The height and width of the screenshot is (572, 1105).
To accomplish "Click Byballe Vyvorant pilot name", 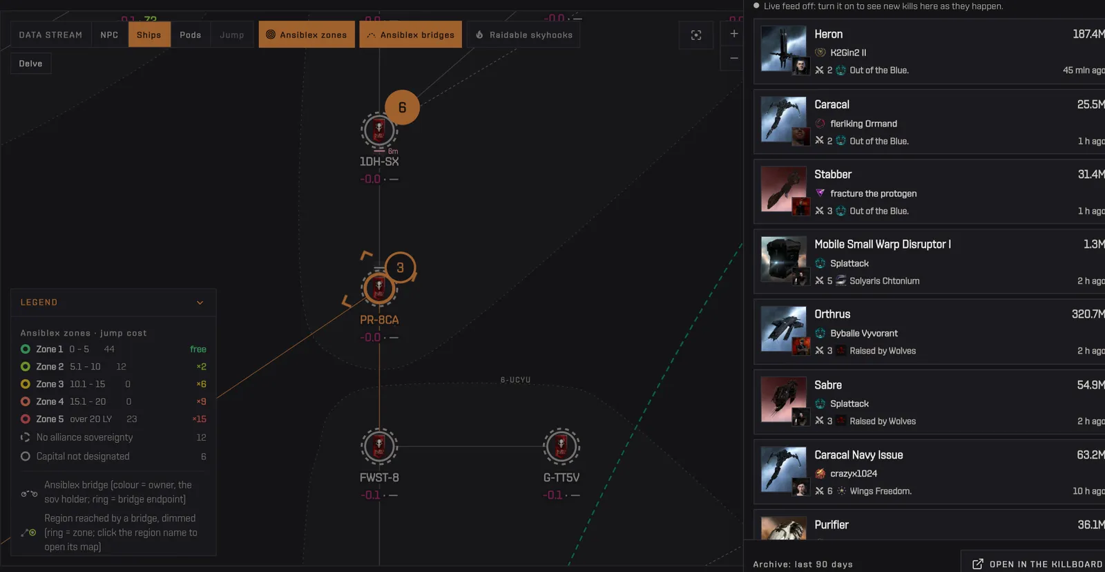I will pyautogui.click(x=864, y=334).
